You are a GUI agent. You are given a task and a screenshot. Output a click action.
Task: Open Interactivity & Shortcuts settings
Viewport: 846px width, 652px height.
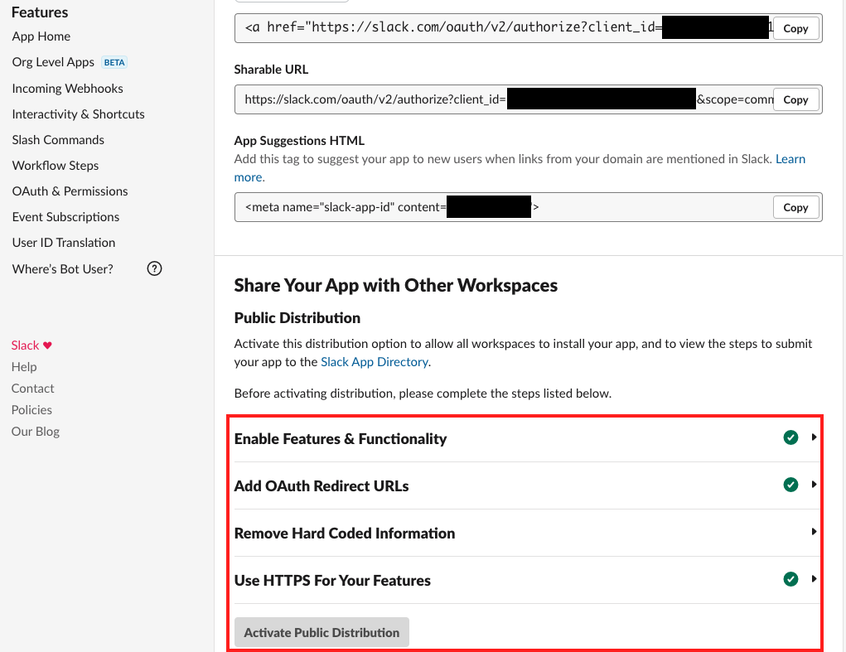78,113
